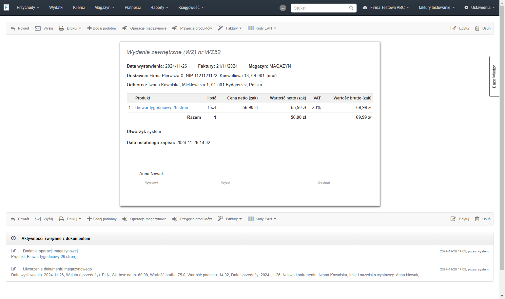Click the magic wand icon of top Faktury

[x=220, y=28]
